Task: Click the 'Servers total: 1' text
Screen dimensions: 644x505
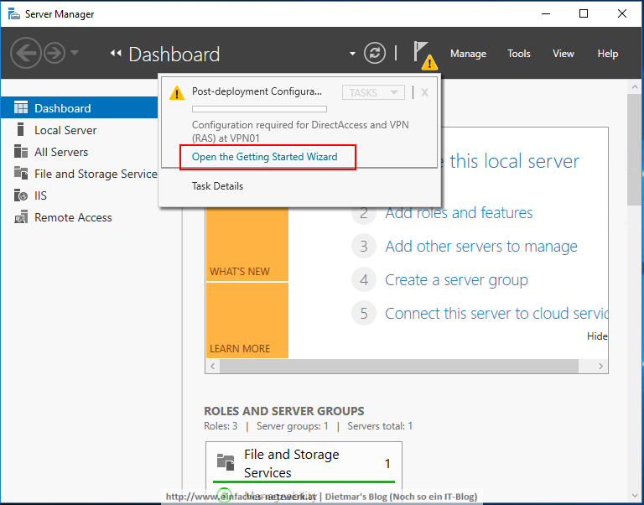Action: click(x=380, y=426)
